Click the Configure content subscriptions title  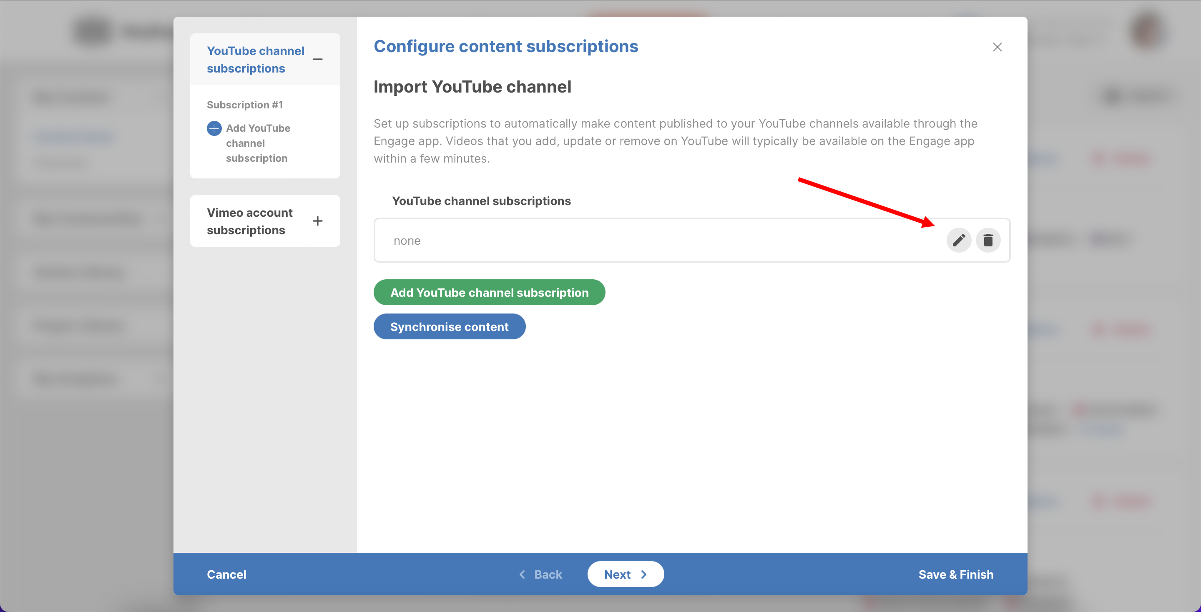506,46
